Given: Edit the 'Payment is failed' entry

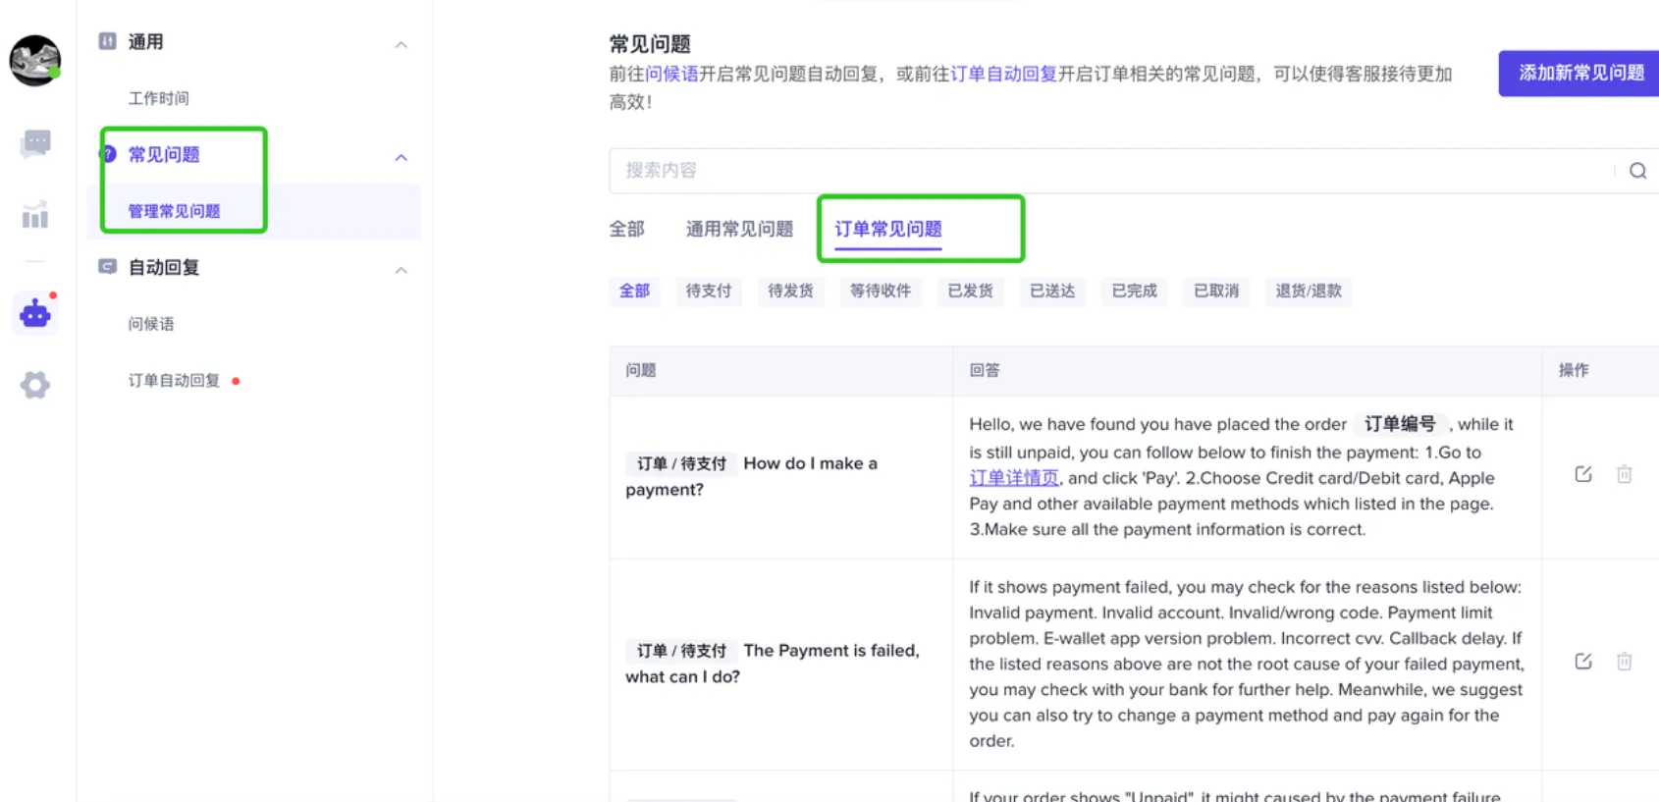Looking at the screenshot, I should pyautogui.click(x=1583, y=662).
